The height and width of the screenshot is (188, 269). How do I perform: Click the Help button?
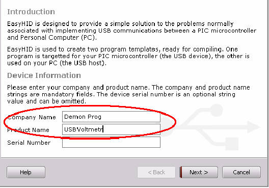pos(26,172)
